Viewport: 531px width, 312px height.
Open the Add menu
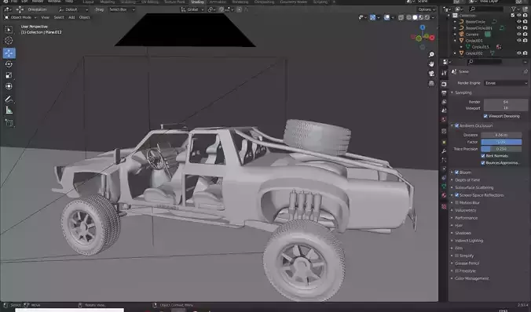[x=71, y=17]
